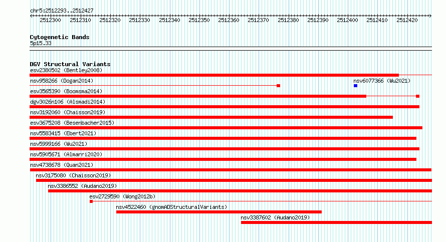Select the nsv5583415 red variant bar

(223, 138)
